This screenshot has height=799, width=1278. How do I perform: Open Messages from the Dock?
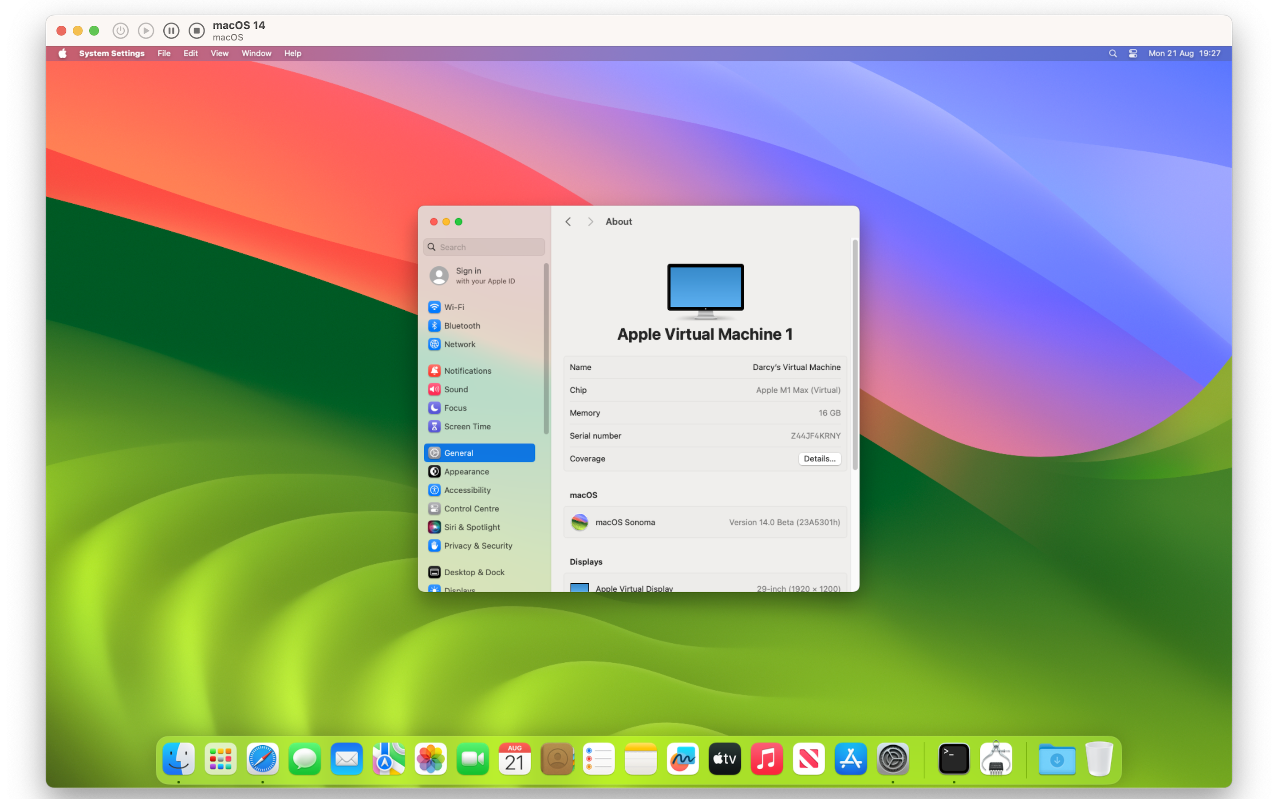click(x=305, y=759)
